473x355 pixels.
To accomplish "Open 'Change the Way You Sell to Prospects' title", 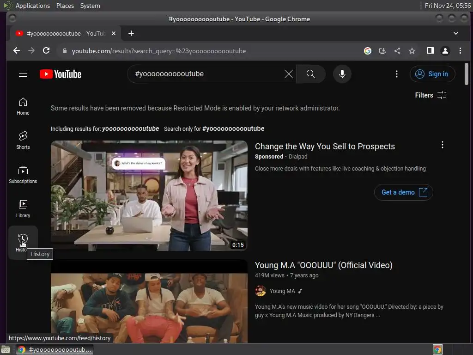I will (x=325, y=147).
